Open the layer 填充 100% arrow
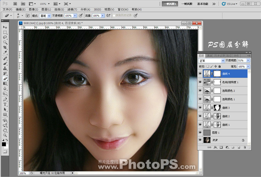Viewport: 261px width, 177px height. [248, 66]
